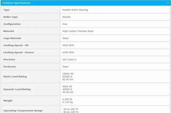Screen dimensions: 171x113
Task: Collapse the Technical Specifications panel with minus icon
Action: pos(168,3)
